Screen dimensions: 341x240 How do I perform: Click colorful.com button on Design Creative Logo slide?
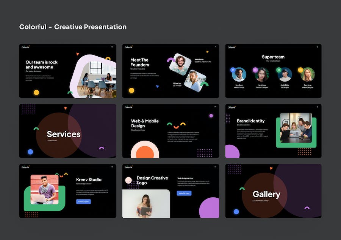coord(184,193)
